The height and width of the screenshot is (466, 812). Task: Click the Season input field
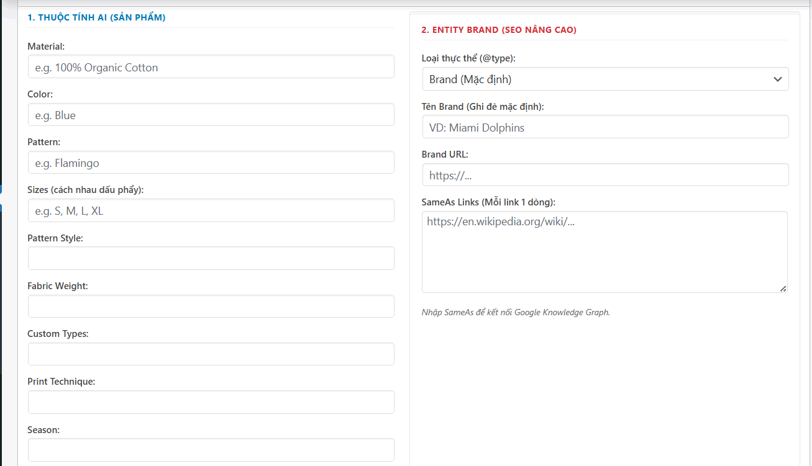coord(211,450)
